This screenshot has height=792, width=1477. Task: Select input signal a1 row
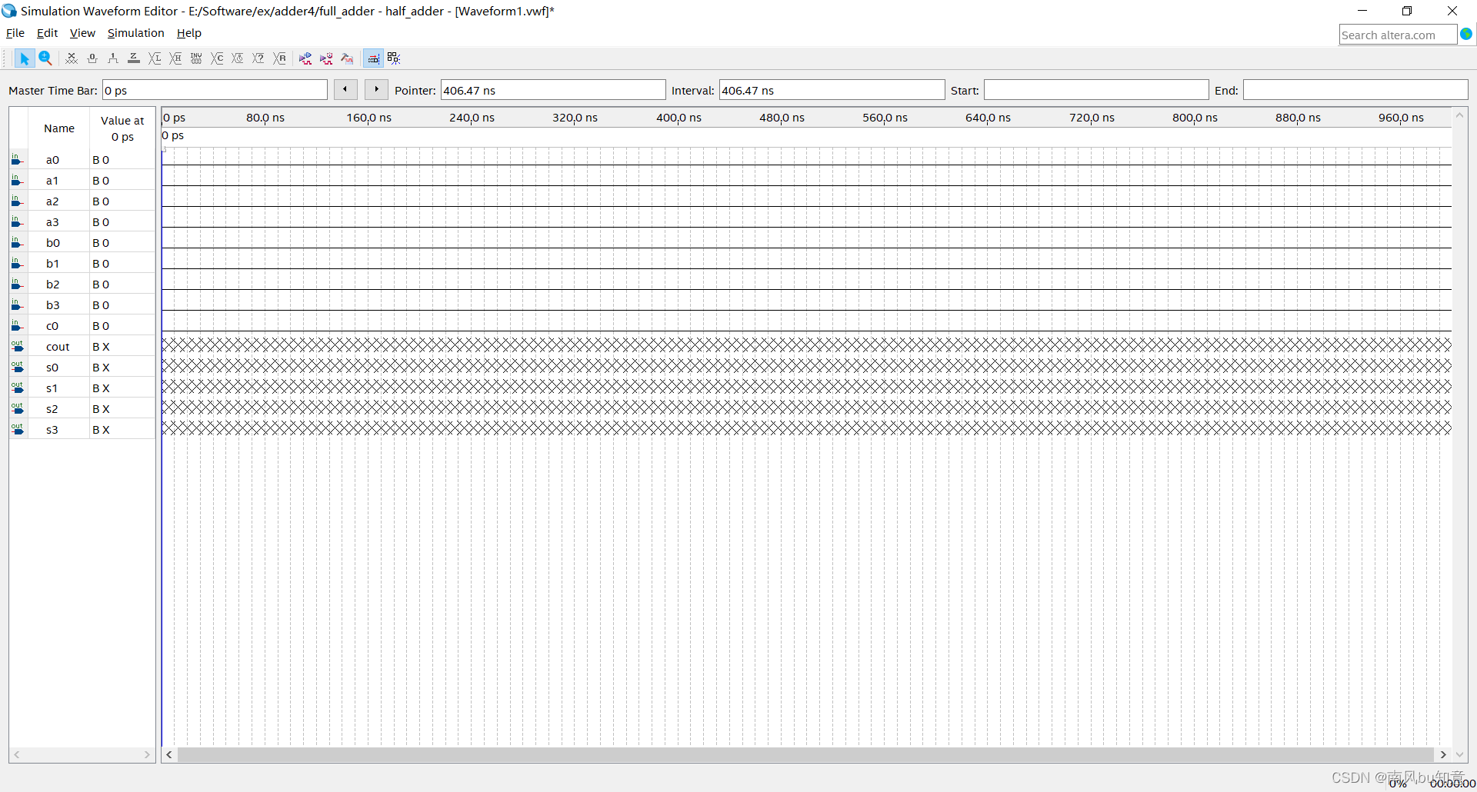(82, 181)
